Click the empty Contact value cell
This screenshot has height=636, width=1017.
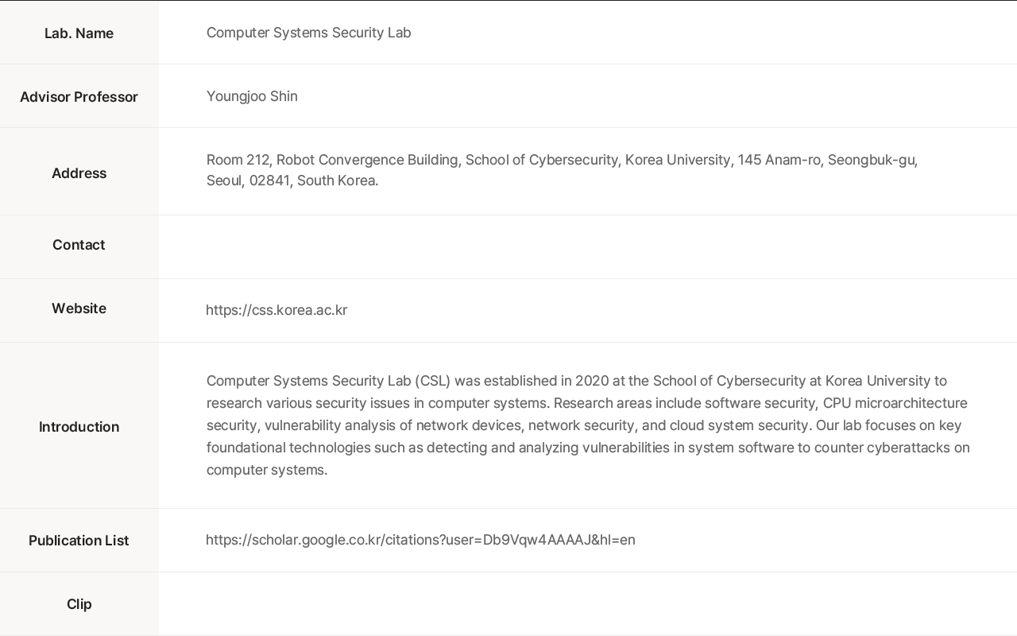(588, 246)
